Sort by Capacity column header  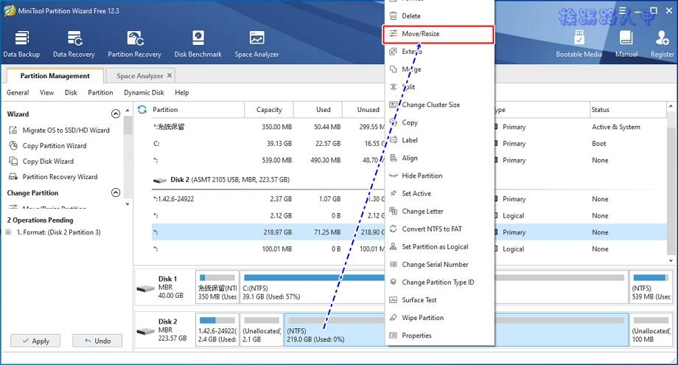269,110
